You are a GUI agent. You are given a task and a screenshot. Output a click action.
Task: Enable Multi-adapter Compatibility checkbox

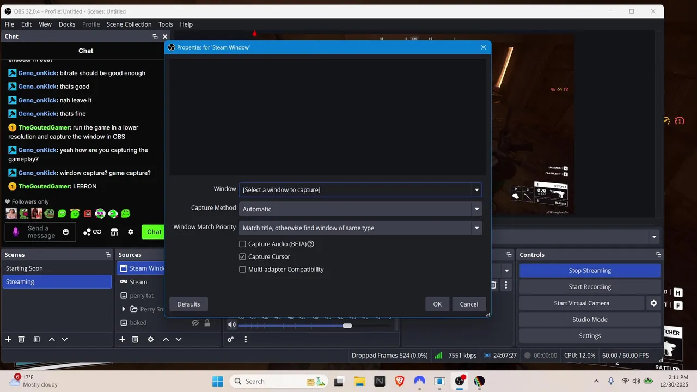(243, 269)
